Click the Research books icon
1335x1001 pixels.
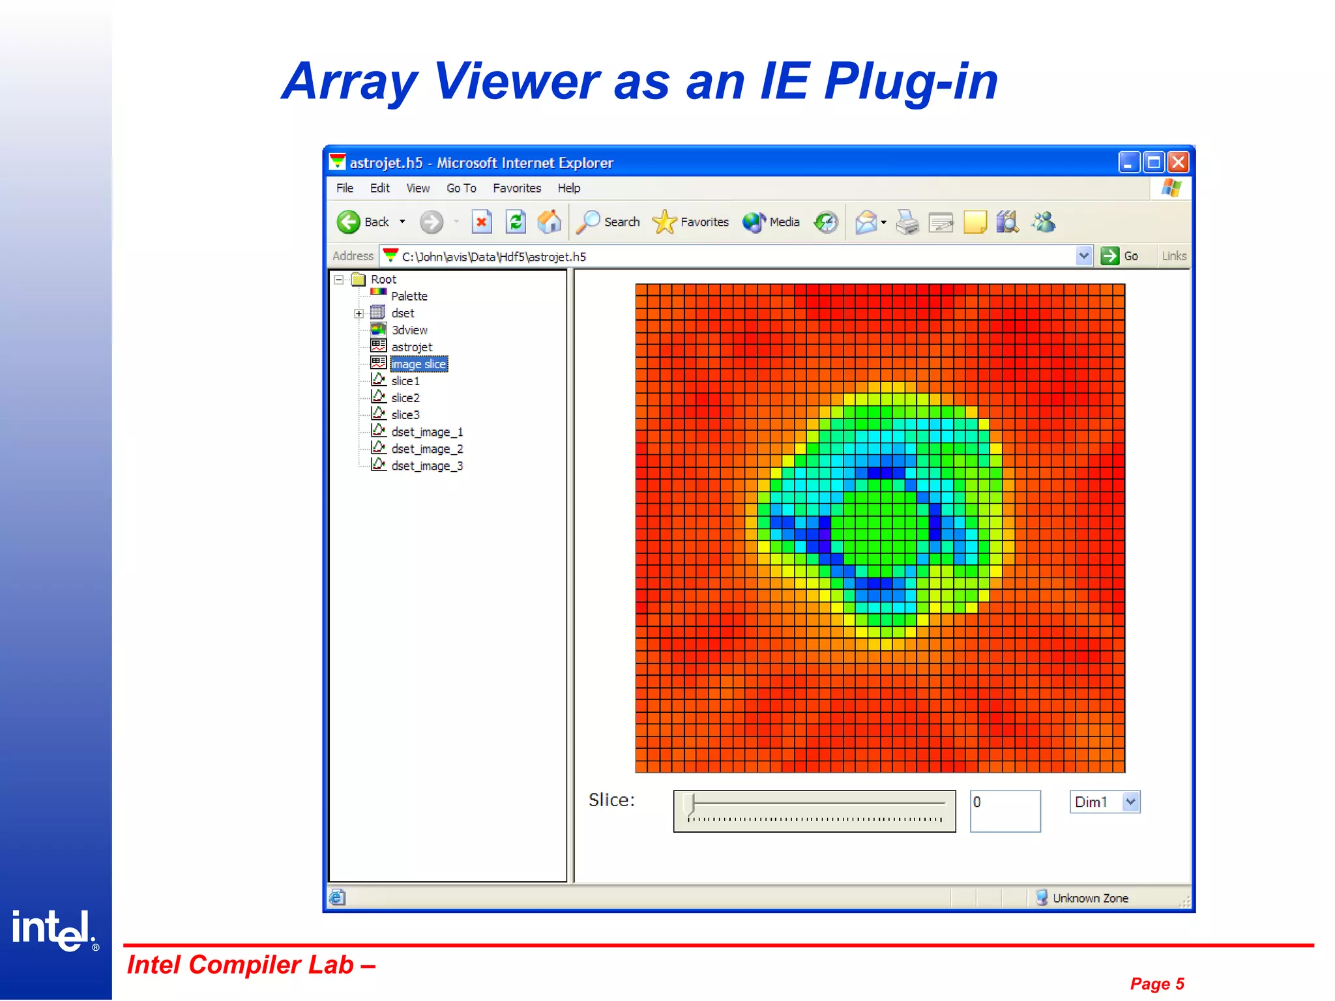(x=1007, y=222)
